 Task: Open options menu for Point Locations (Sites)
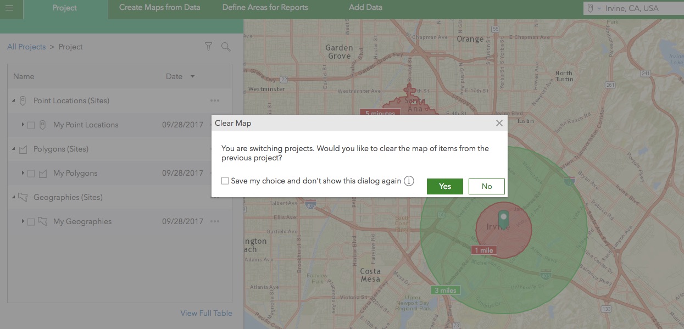pos(214,101)
